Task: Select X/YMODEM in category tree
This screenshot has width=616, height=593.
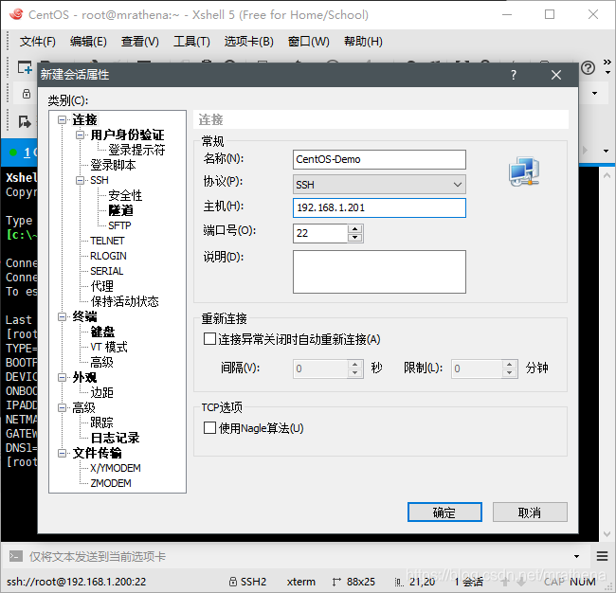Action: point(115,468)
